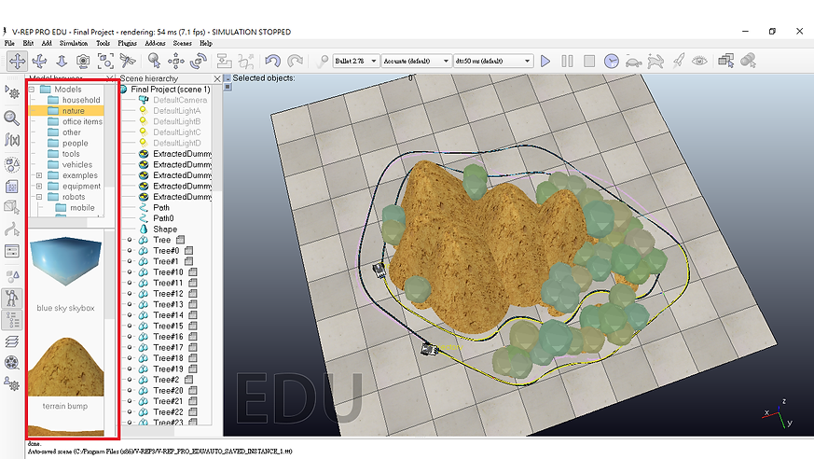Toggle the model browser sidebar button
Image resolution: width=814 pixels, height=459 pixels.
pos(12,298)
